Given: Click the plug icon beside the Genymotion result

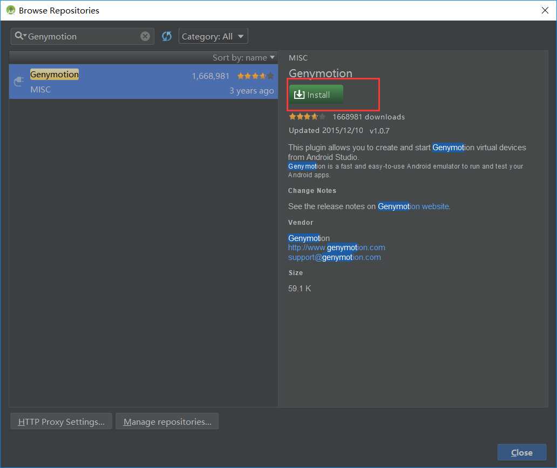Looking at the screenshot, I should click(x=19, y=82).
